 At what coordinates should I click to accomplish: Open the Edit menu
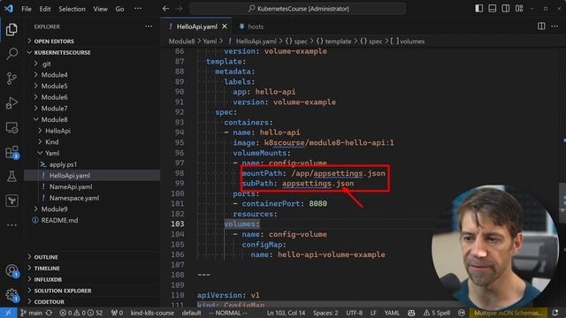coord(45,9)
